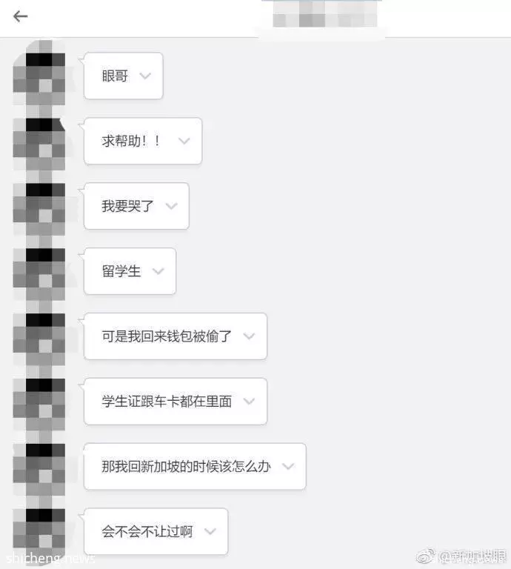Expand chevron on 眼哥 message
511x569 pixels.
click(x=145, y=76)
